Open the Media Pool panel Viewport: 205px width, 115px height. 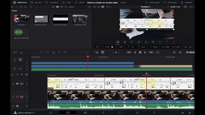point(20,3)
